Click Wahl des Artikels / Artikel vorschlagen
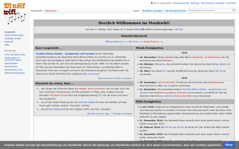The width and height of the screenshot is (239, 149). (x=115, y=78)
